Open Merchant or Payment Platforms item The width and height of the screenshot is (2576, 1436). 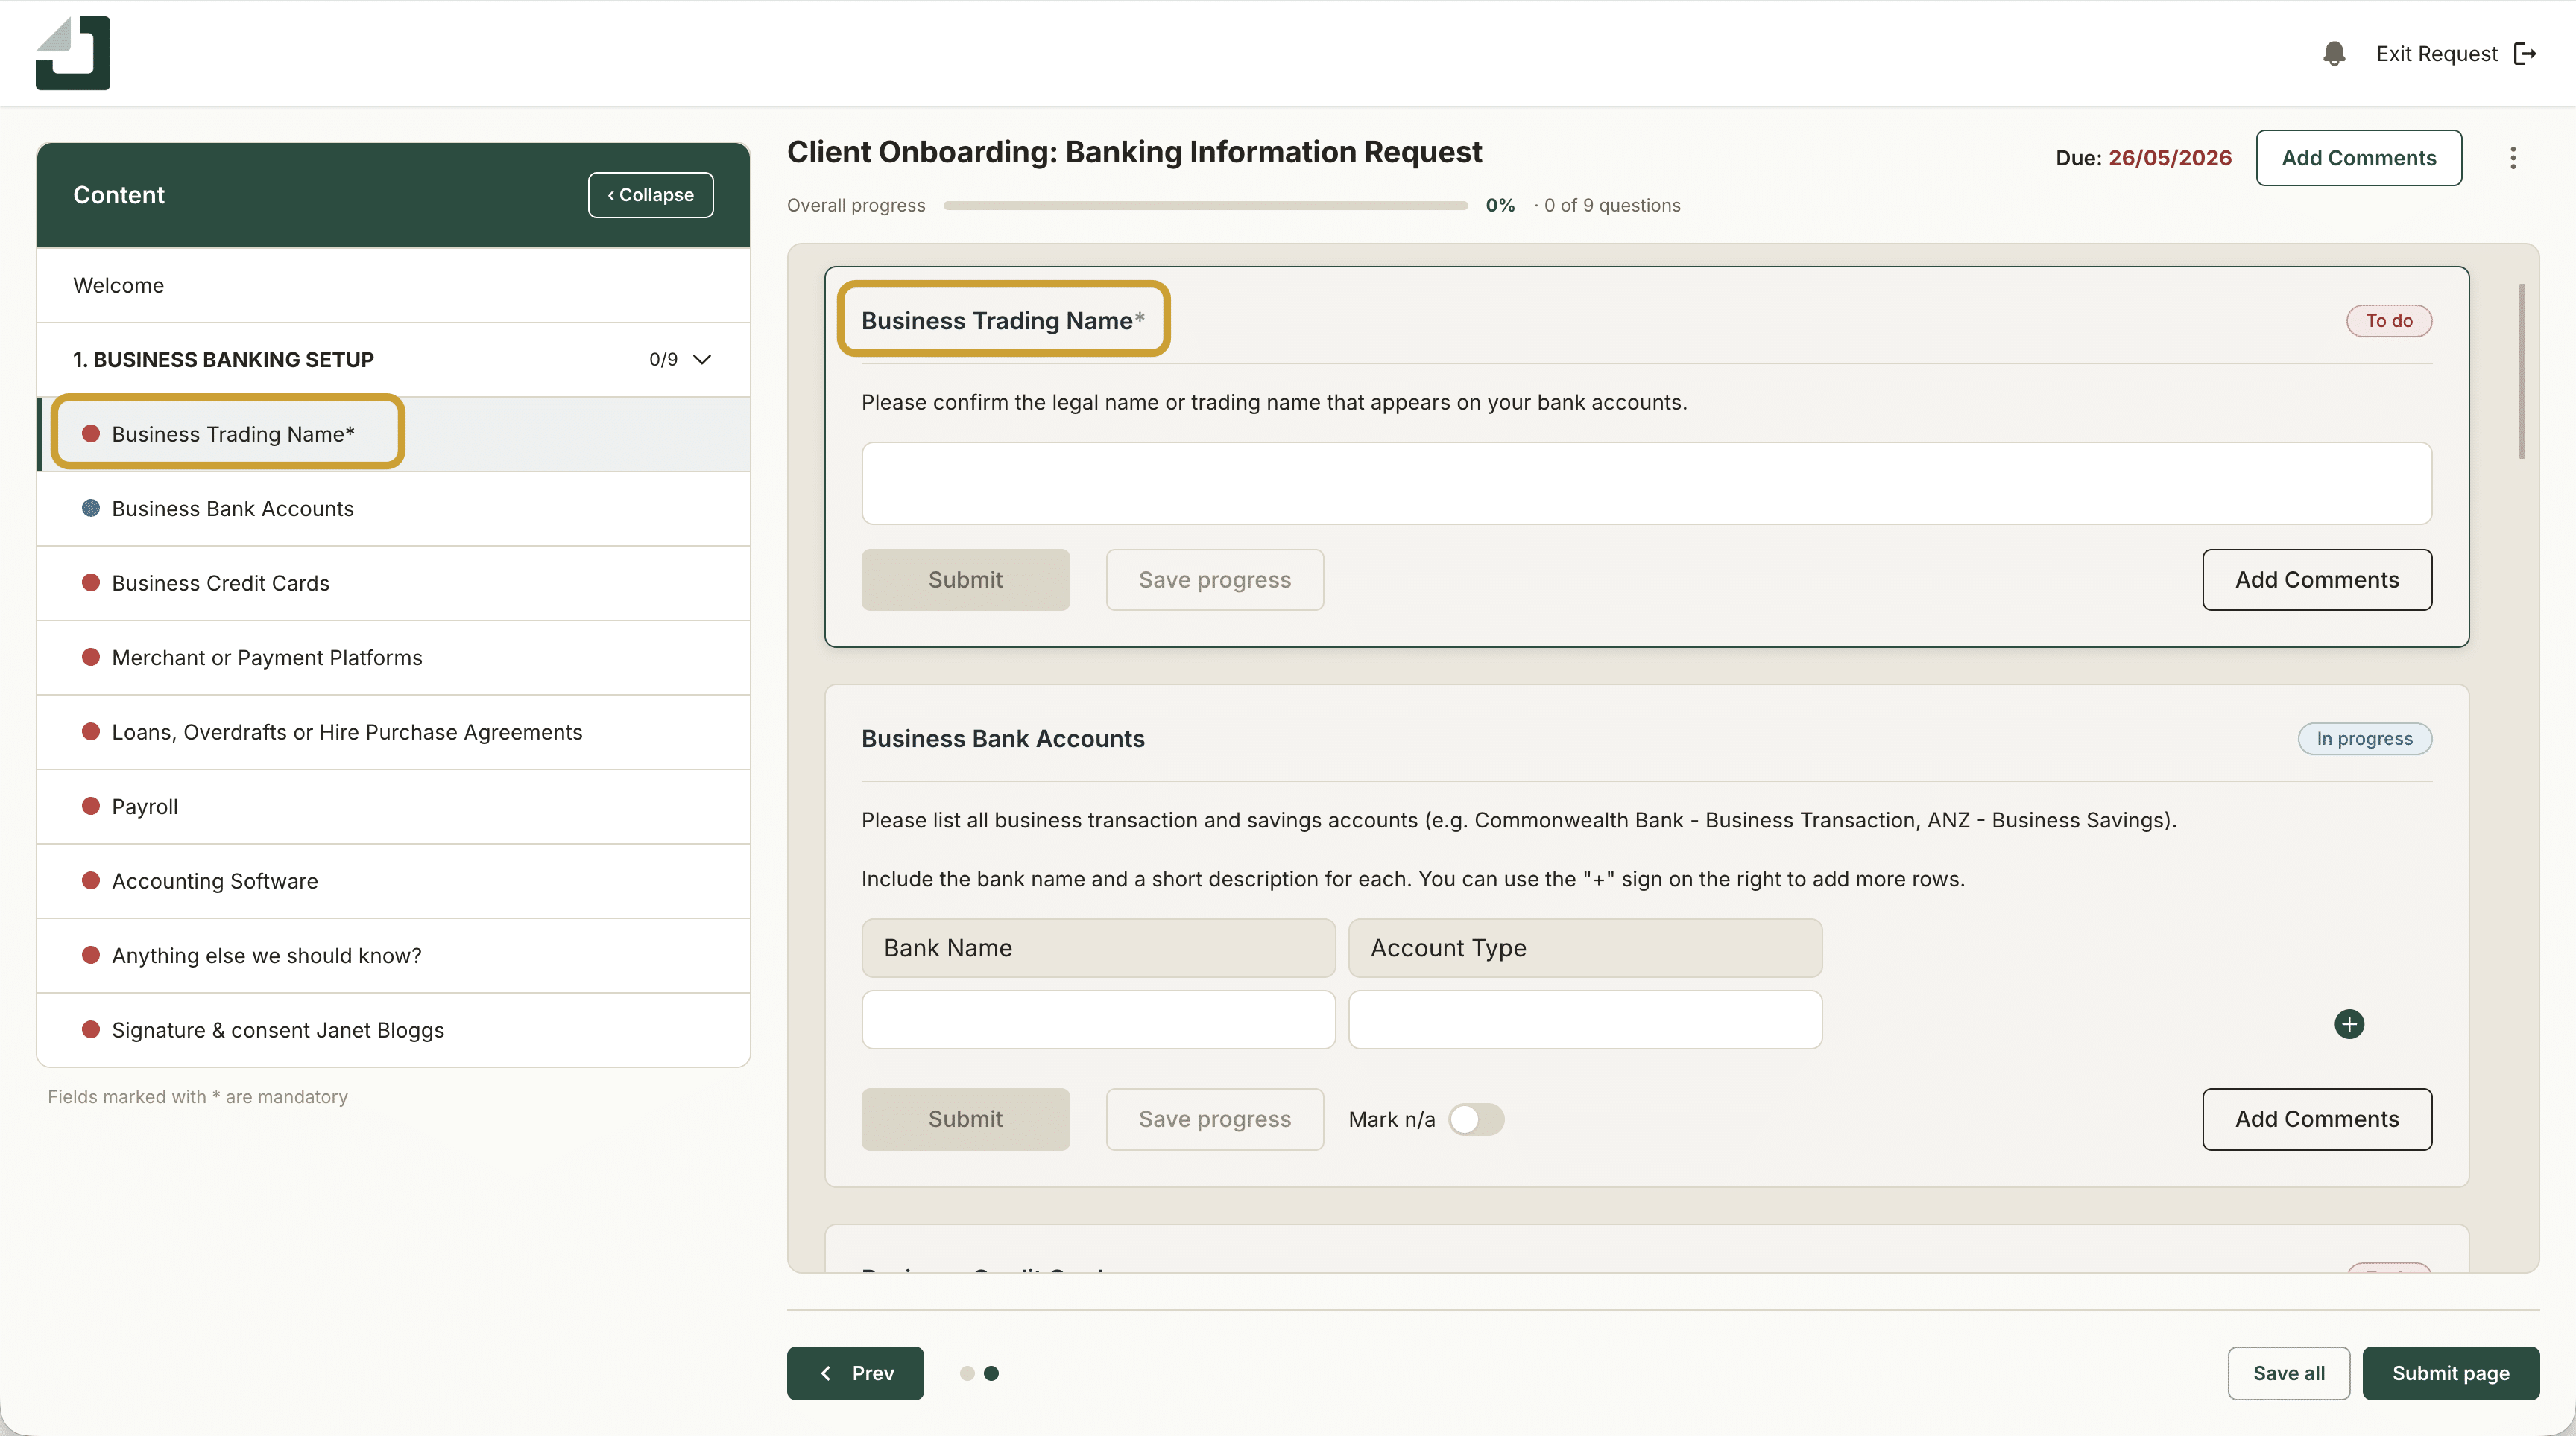click(393, 658)
